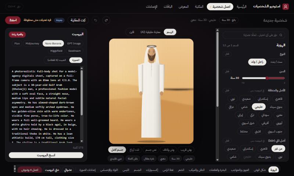
Task: Select the 'Midjourney' model chip
Action: (x=32, y=43)
